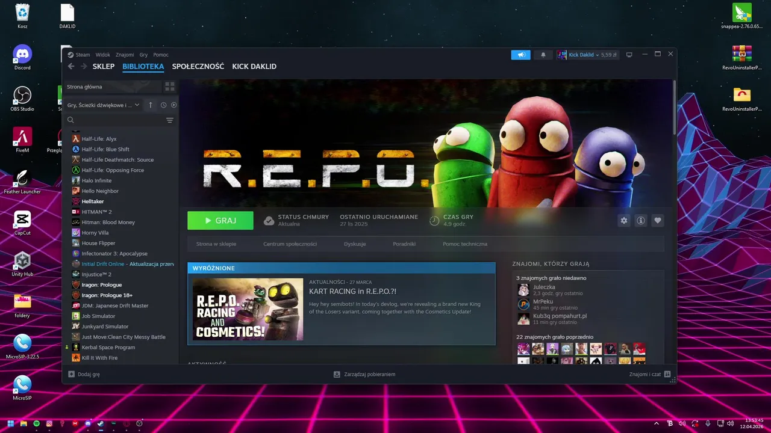Open Dyskusje link
The image size is (771, 433).
tap(355, 244)
